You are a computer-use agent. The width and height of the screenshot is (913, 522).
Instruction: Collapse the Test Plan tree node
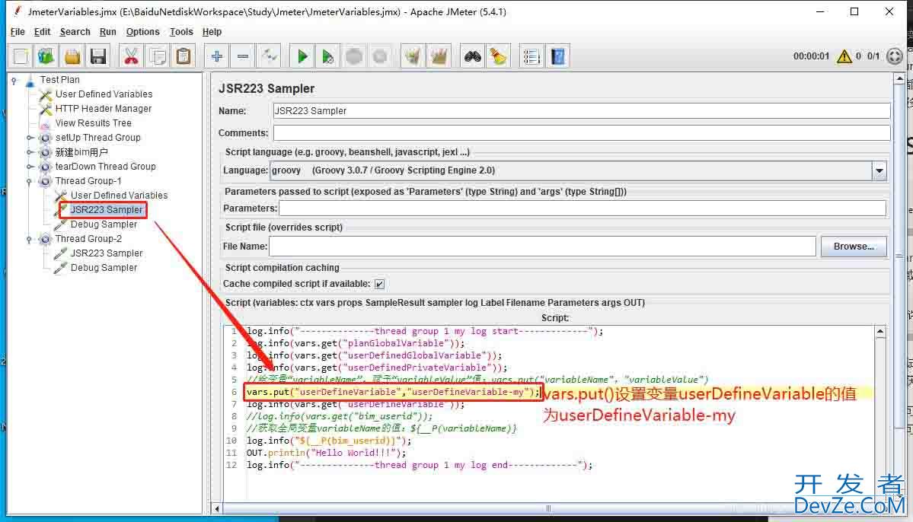[14, 81]
